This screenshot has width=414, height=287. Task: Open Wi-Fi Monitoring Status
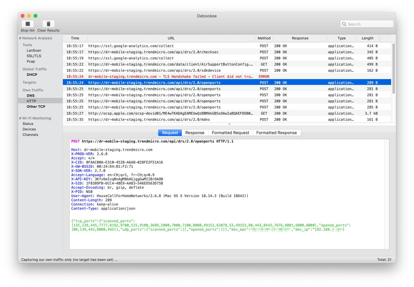tap(28, 124)
